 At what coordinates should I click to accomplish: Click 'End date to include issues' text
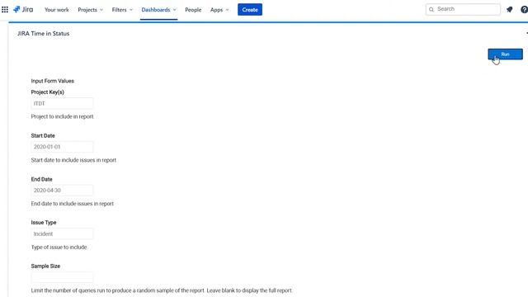click(72, 204)
